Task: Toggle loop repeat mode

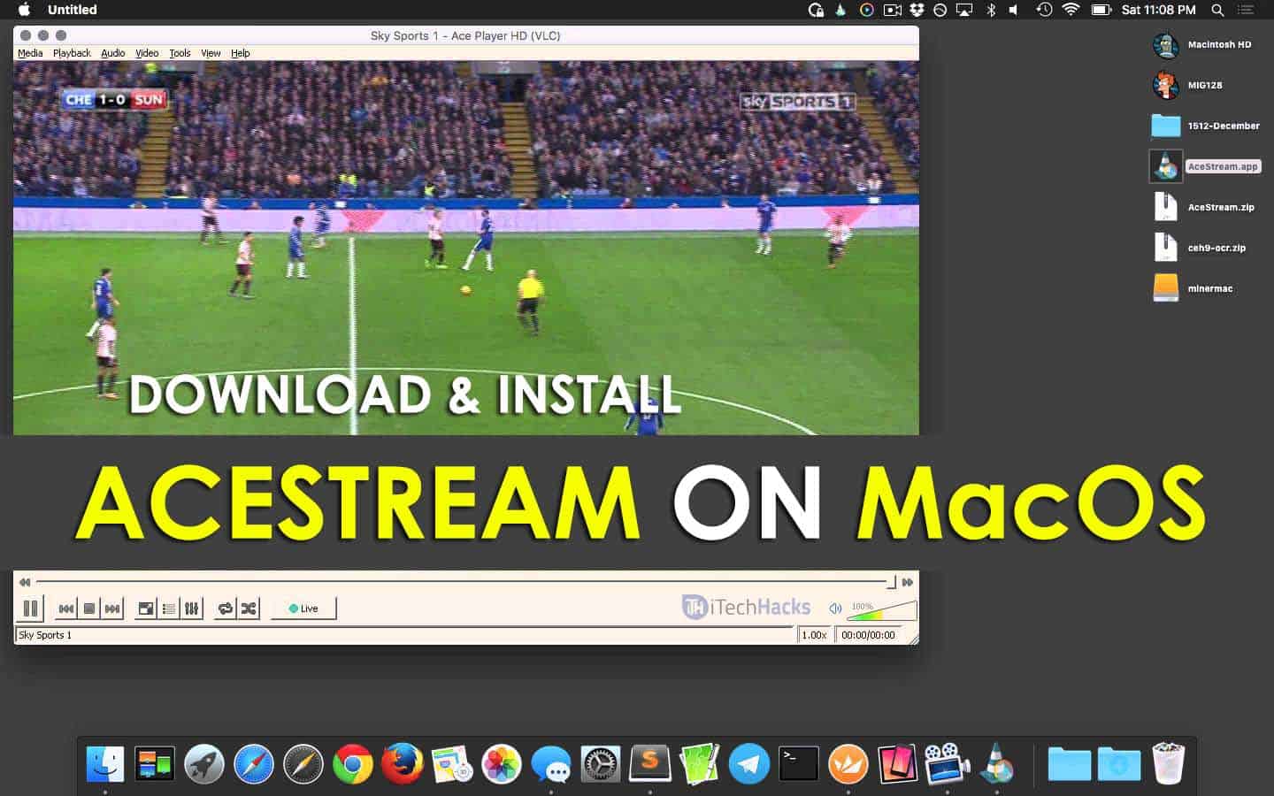Action: pos(226,608)
